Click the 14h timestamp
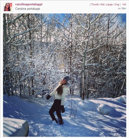Viewport: 129px width, 138px height. point(124,4)
